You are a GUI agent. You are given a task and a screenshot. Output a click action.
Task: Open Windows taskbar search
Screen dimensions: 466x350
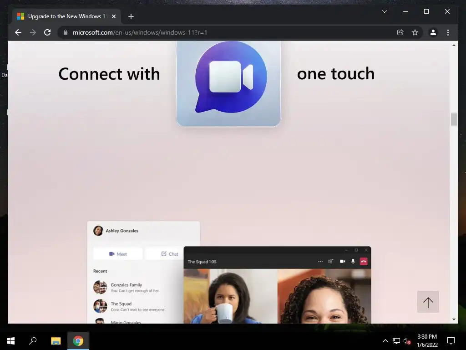tap(33, 340)
